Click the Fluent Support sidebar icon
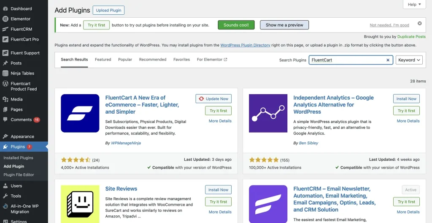Image resolution: width=432 pixels, height=223 pixels. click(5, 53)
